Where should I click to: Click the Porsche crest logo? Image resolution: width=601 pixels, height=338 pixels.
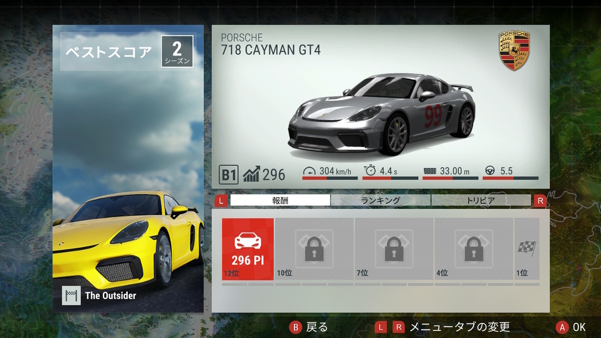coord(514,51)
